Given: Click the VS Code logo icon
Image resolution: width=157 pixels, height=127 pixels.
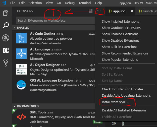Looking at the screenshot, I should click(4, 3).
